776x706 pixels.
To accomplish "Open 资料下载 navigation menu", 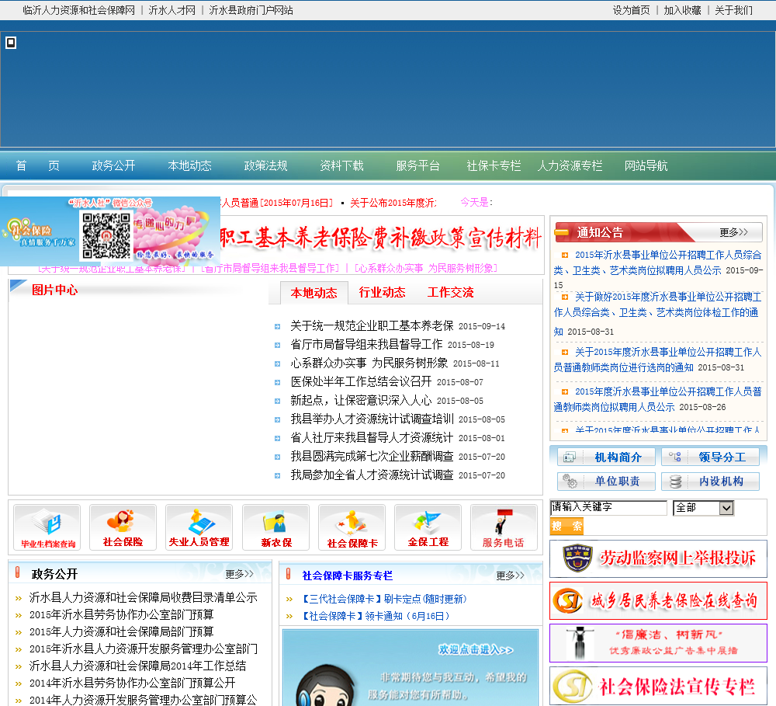I will point(341,165).
